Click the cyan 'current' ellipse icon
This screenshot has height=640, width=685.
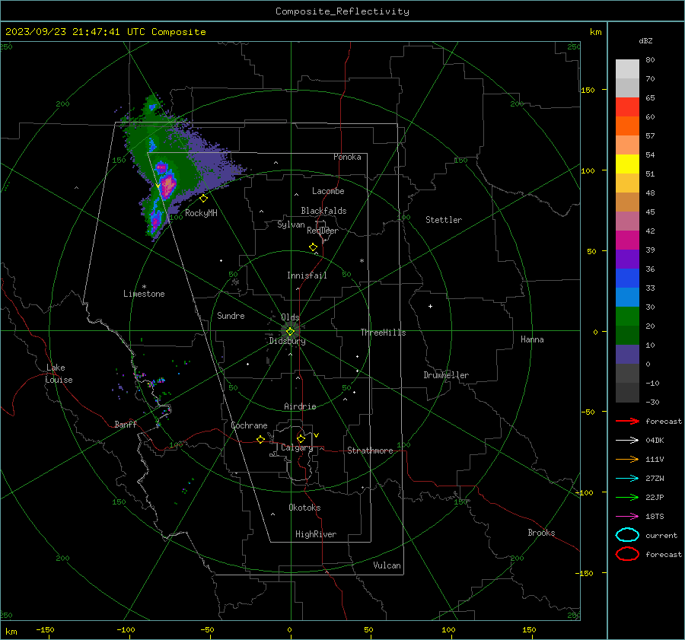pos(627,535)
